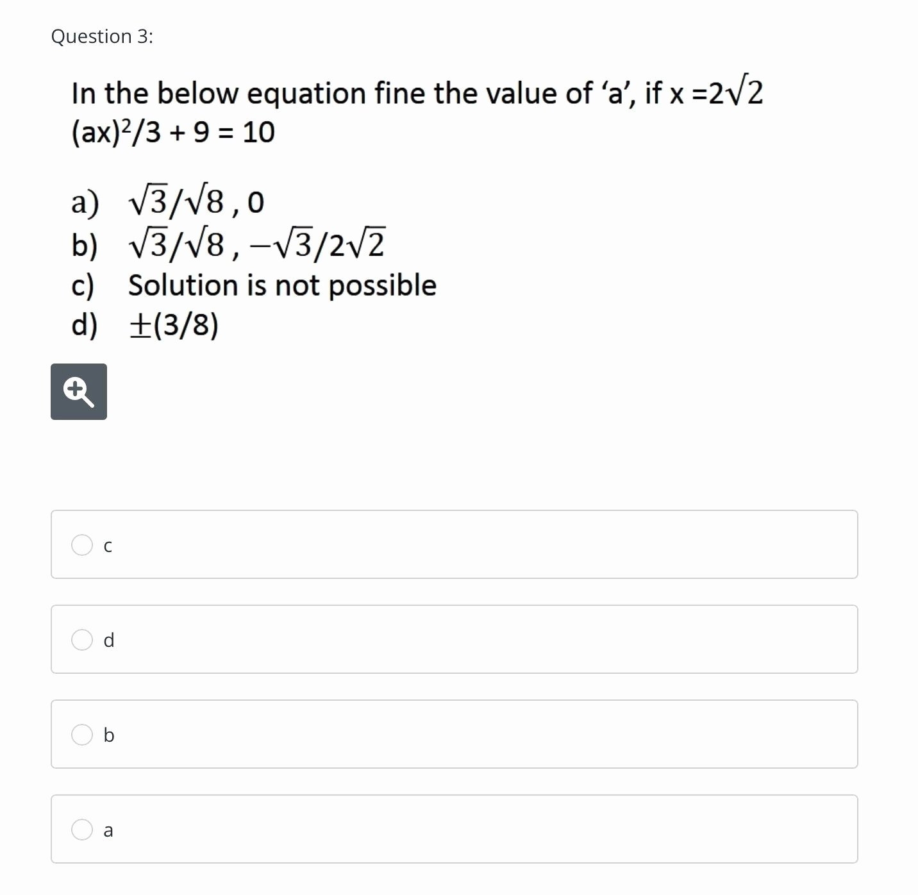Click the letter label "c" in the first answer box
Image resolution: width=918 pixels, height=895 pixels.
pyautogui.click(x=108, y=546)
